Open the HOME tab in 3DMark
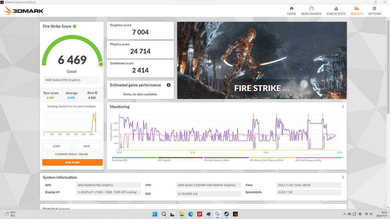 (x=292, y=11)
